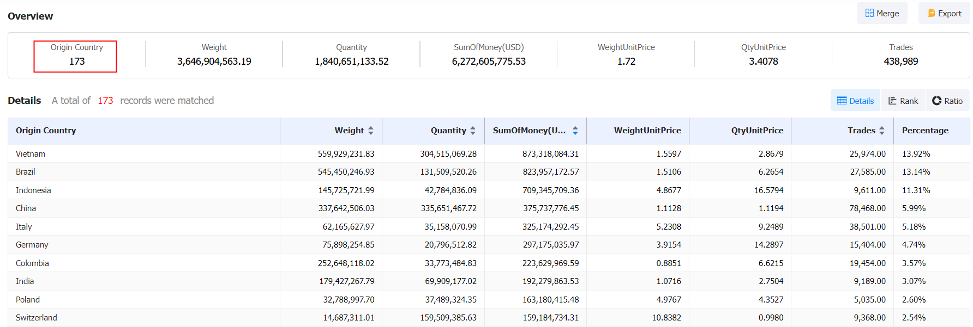
Task: Select the Details view tab
Action: [855, 101]
